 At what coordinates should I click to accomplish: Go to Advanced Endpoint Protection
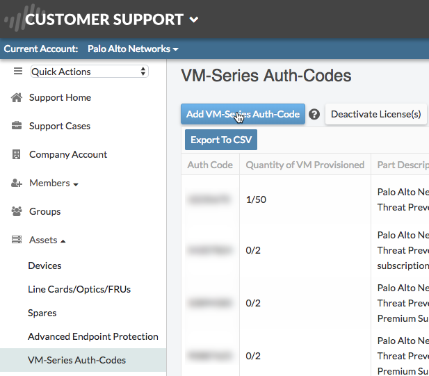pyautogui.click(x=93, y=337)
